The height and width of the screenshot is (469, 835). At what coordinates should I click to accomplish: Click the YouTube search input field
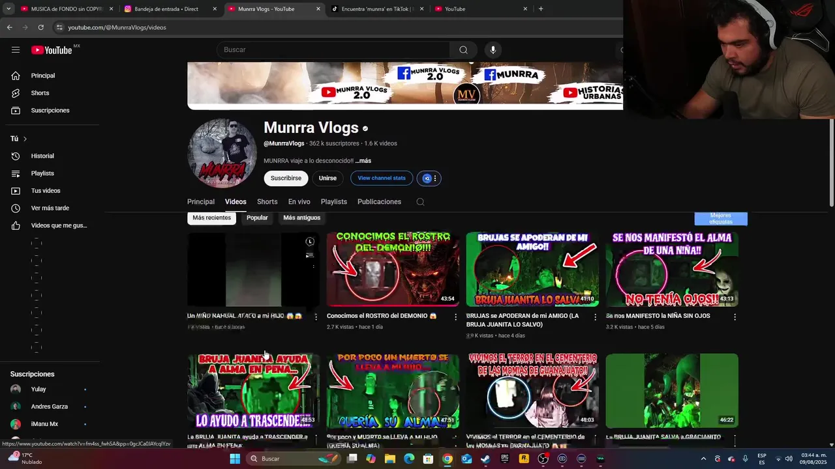click(333, 50)
